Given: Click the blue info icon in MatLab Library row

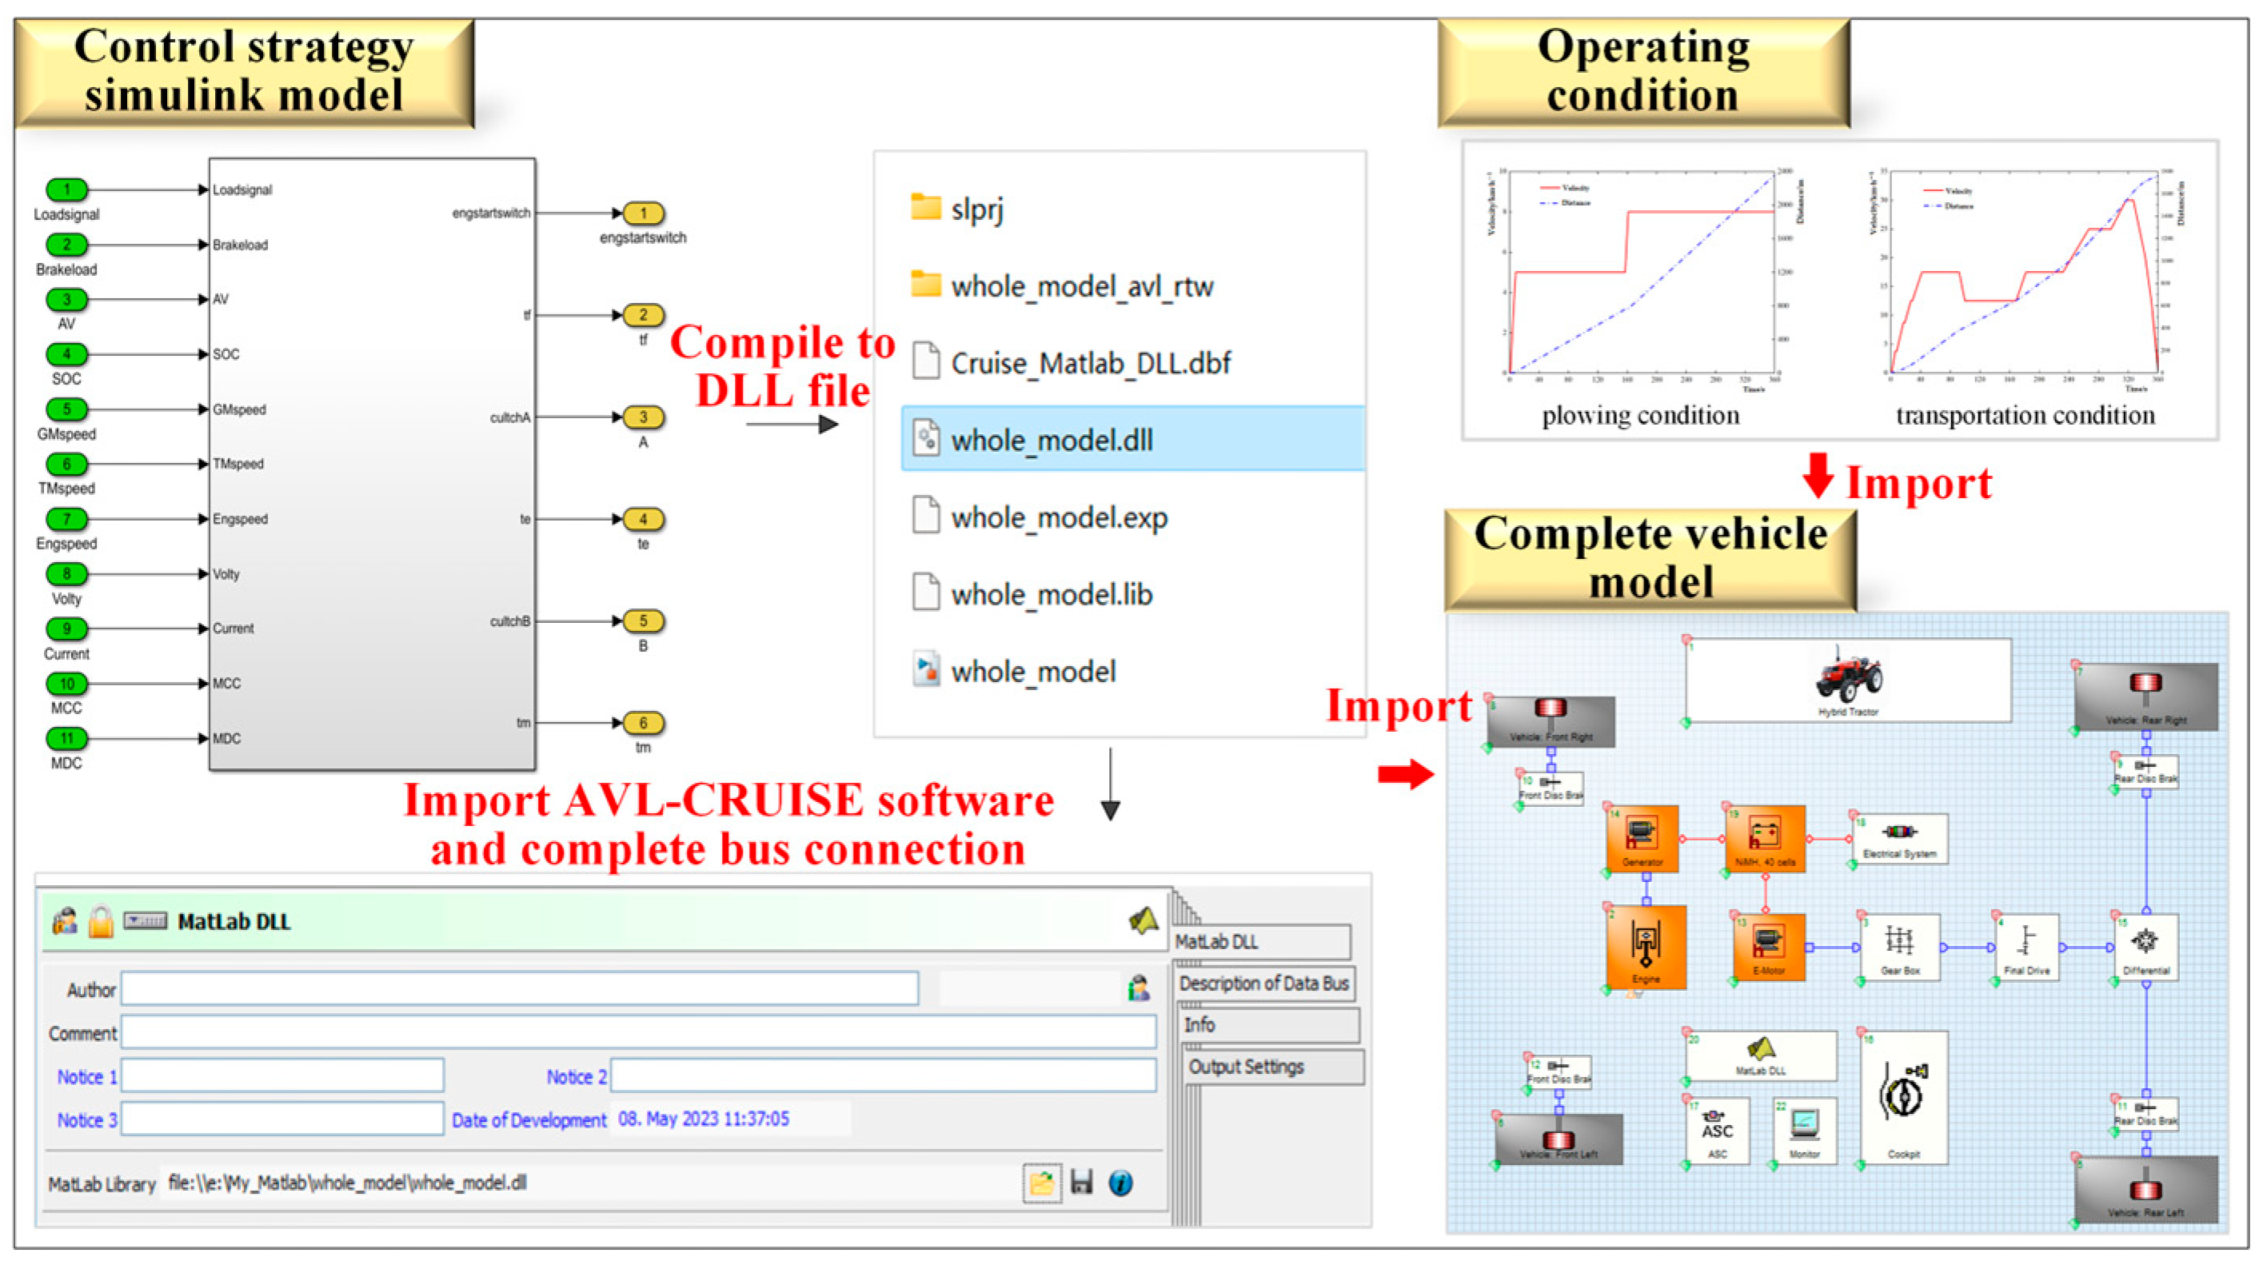Looking at the screenshot, I should click(x=1121, y=1183).
